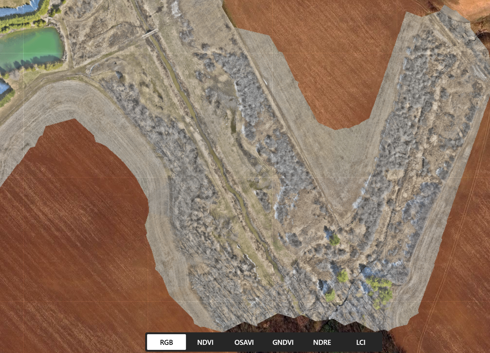This screenshot has height=353, width=490.
Task: Show the GNDVI index layer
Action: [283, 342]
